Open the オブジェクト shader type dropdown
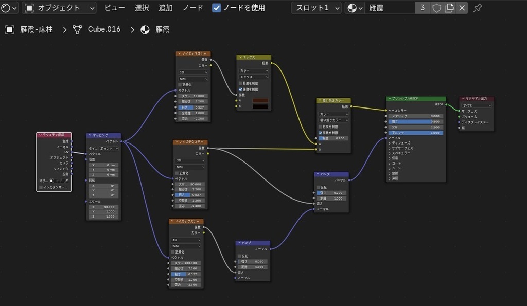The width and height of the screenshot is (527, 306). (x=59, y=8)
